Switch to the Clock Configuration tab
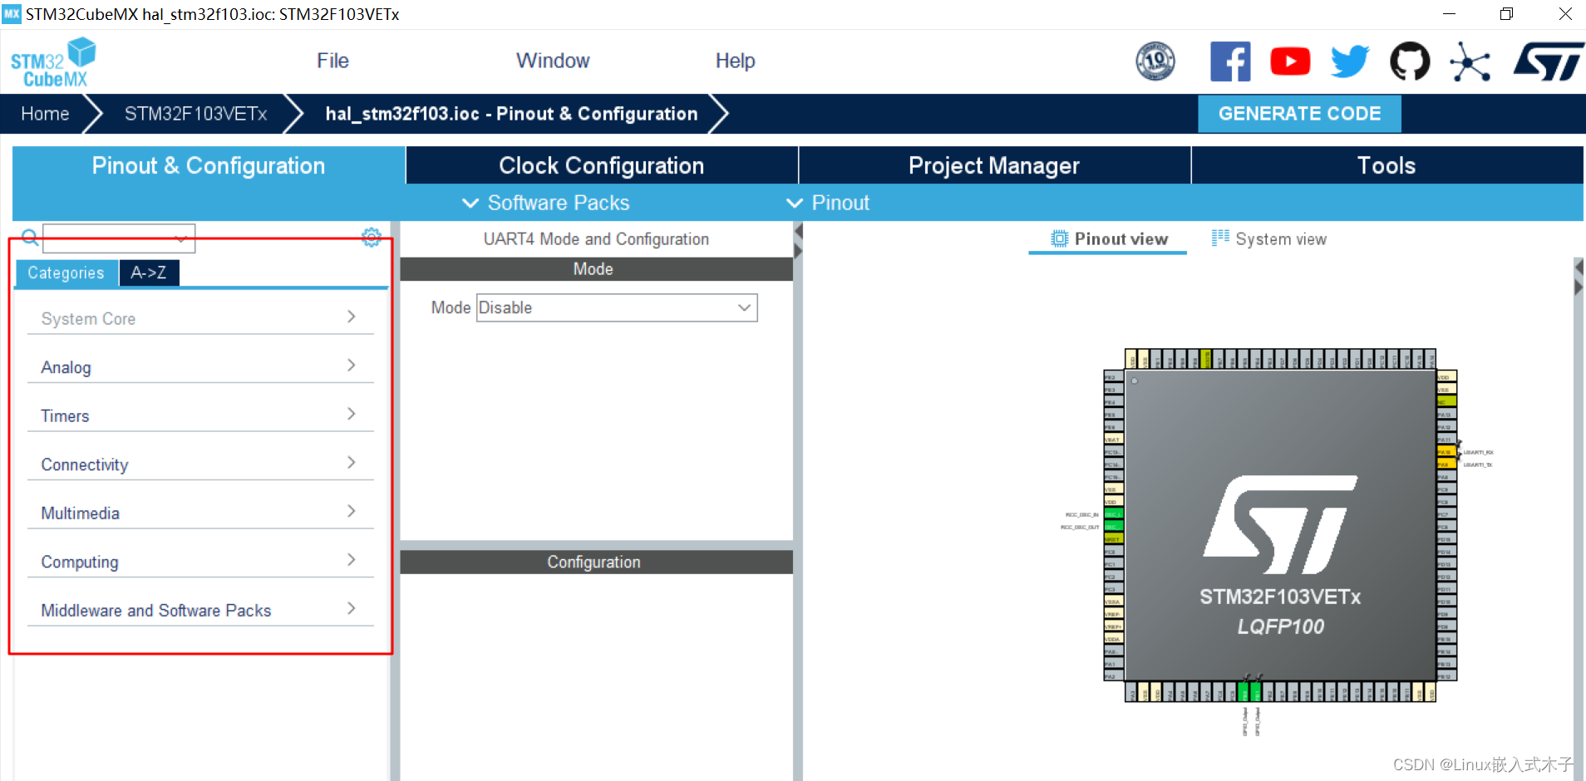This screenshot has height=781, width=1586. click(602, 165)
